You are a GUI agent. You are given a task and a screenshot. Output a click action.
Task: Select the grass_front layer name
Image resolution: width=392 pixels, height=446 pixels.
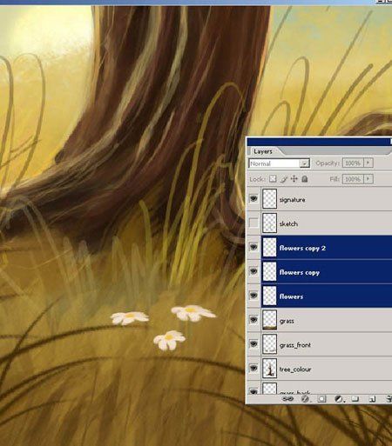tap(295, 345)
